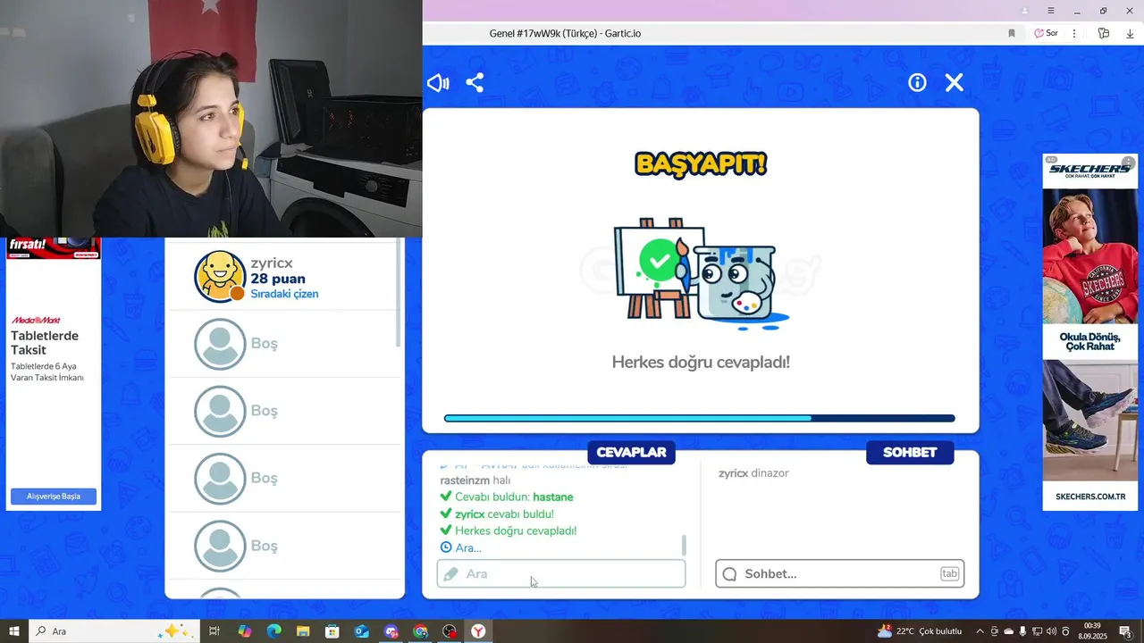1144x643 pixels.
Task: Click 'rasteinzm halı' answer entry
Action: pos(475,480)
